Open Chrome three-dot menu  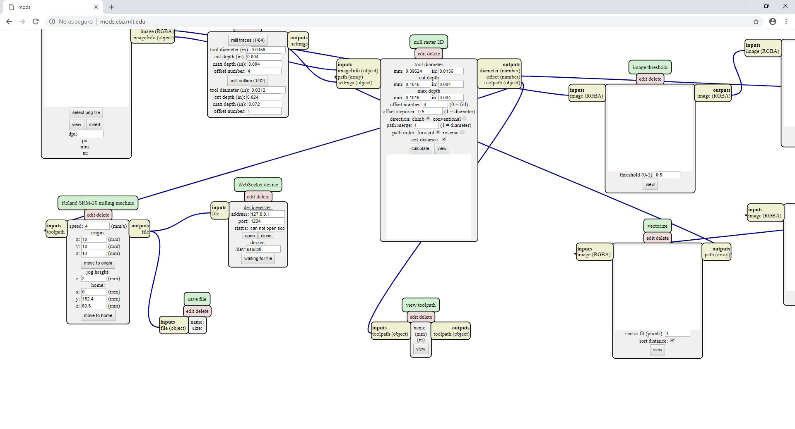tap(786, 21)
